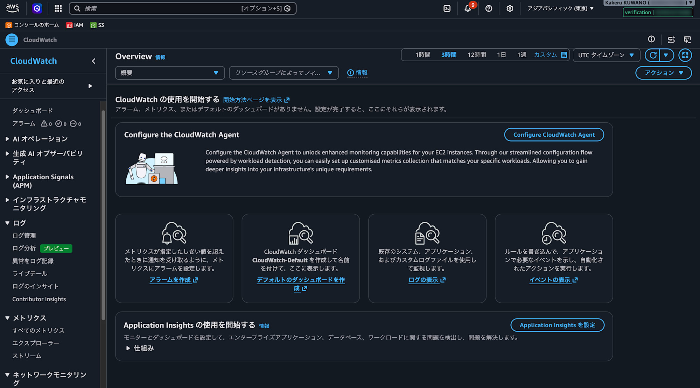Click the log document cloud illustration
The image size is (700, 388).
427,233
